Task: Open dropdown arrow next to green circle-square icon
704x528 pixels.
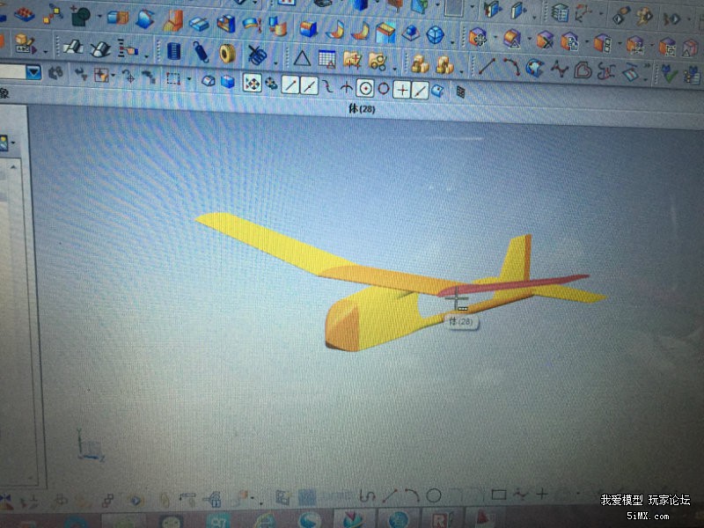Action: pos(99,18)
